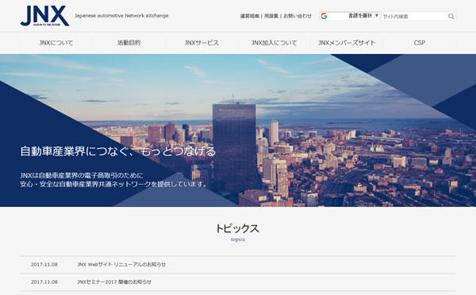Viewport: 476px width, 295px height.
Task: Open the 運営組織 link
Action: pyautogui.click(x=250, y=16)
